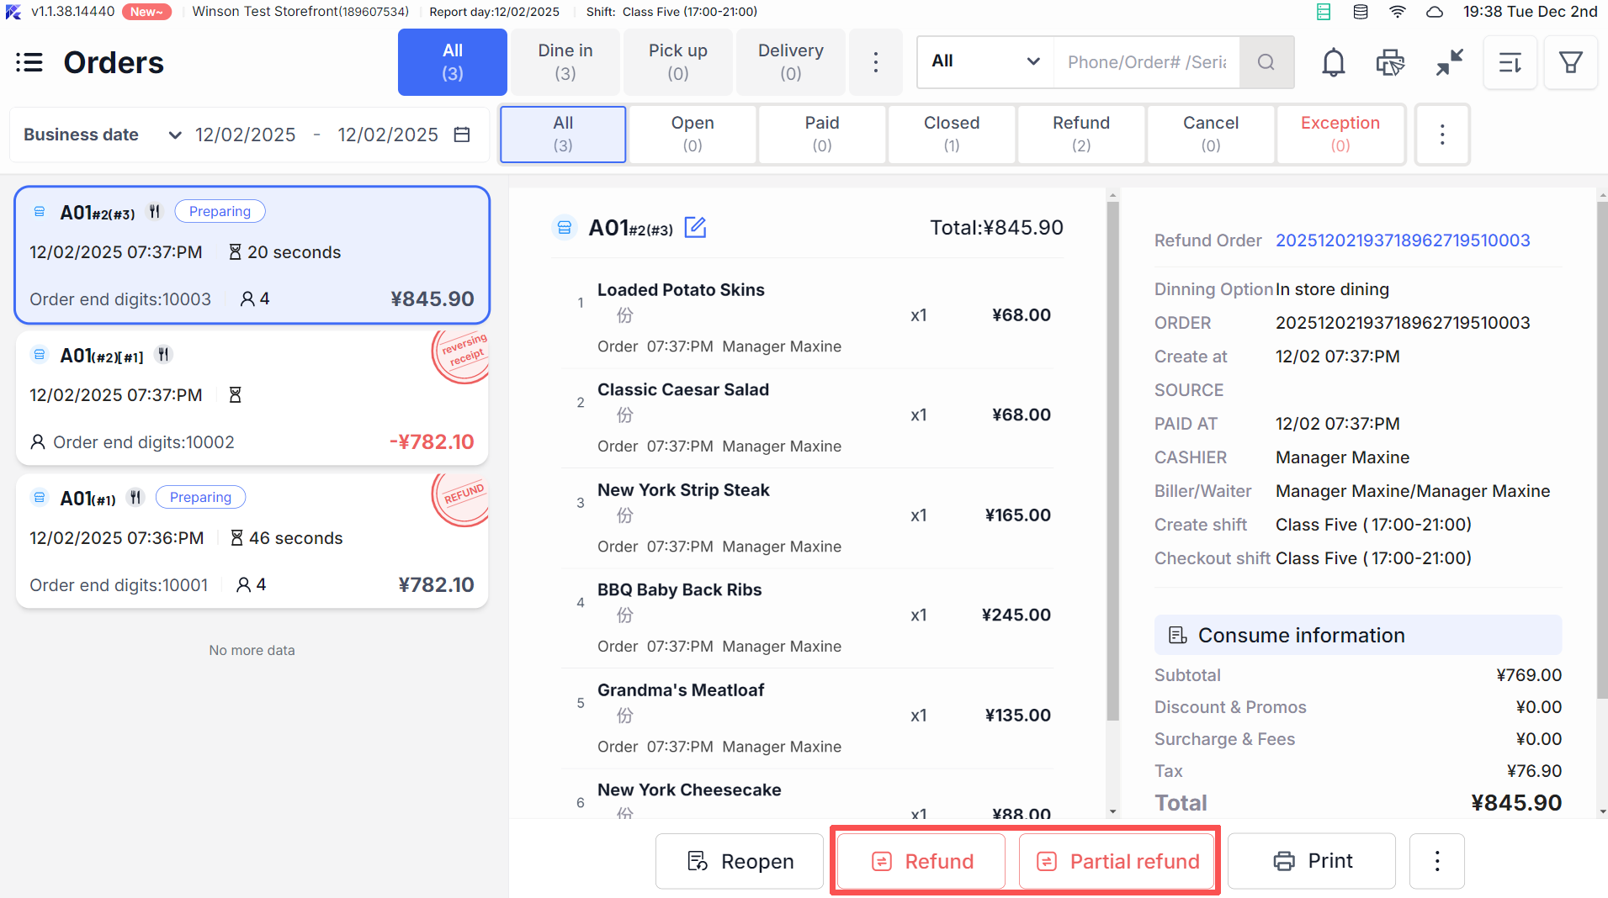1608x898 pixels.
Task: Open the hamburger menu next to Orders
Action: click(x=29, y=62)
